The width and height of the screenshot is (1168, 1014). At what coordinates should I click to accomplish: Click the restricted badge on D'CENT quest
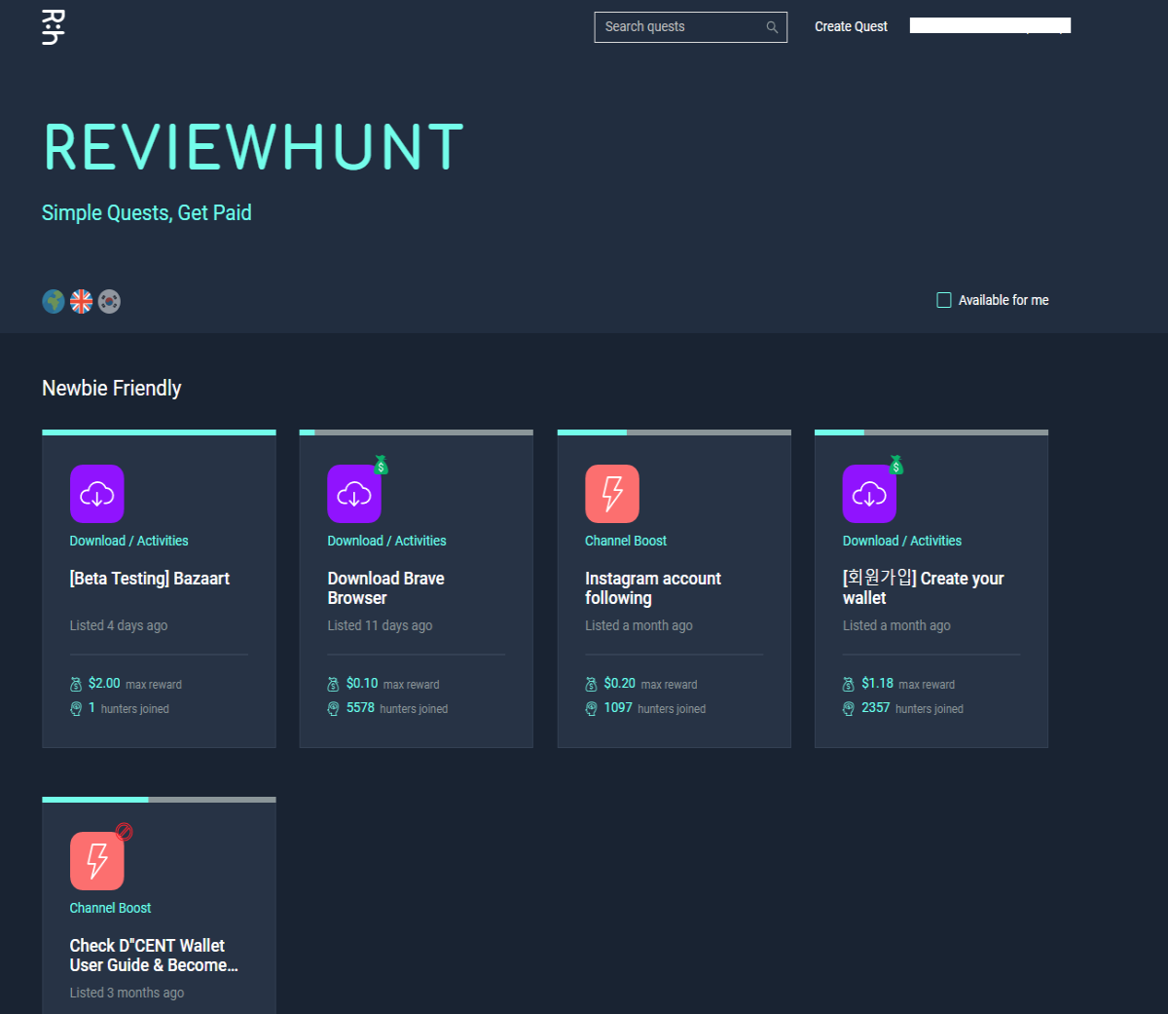pyautogui.click(x=124, y=832)
